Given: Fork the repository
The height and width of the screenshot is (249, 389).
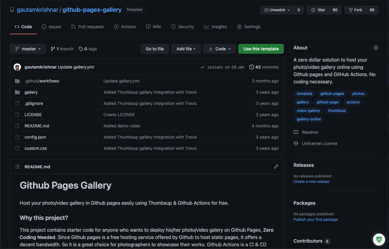Looking at the screenshot, I should coord(355,10).
